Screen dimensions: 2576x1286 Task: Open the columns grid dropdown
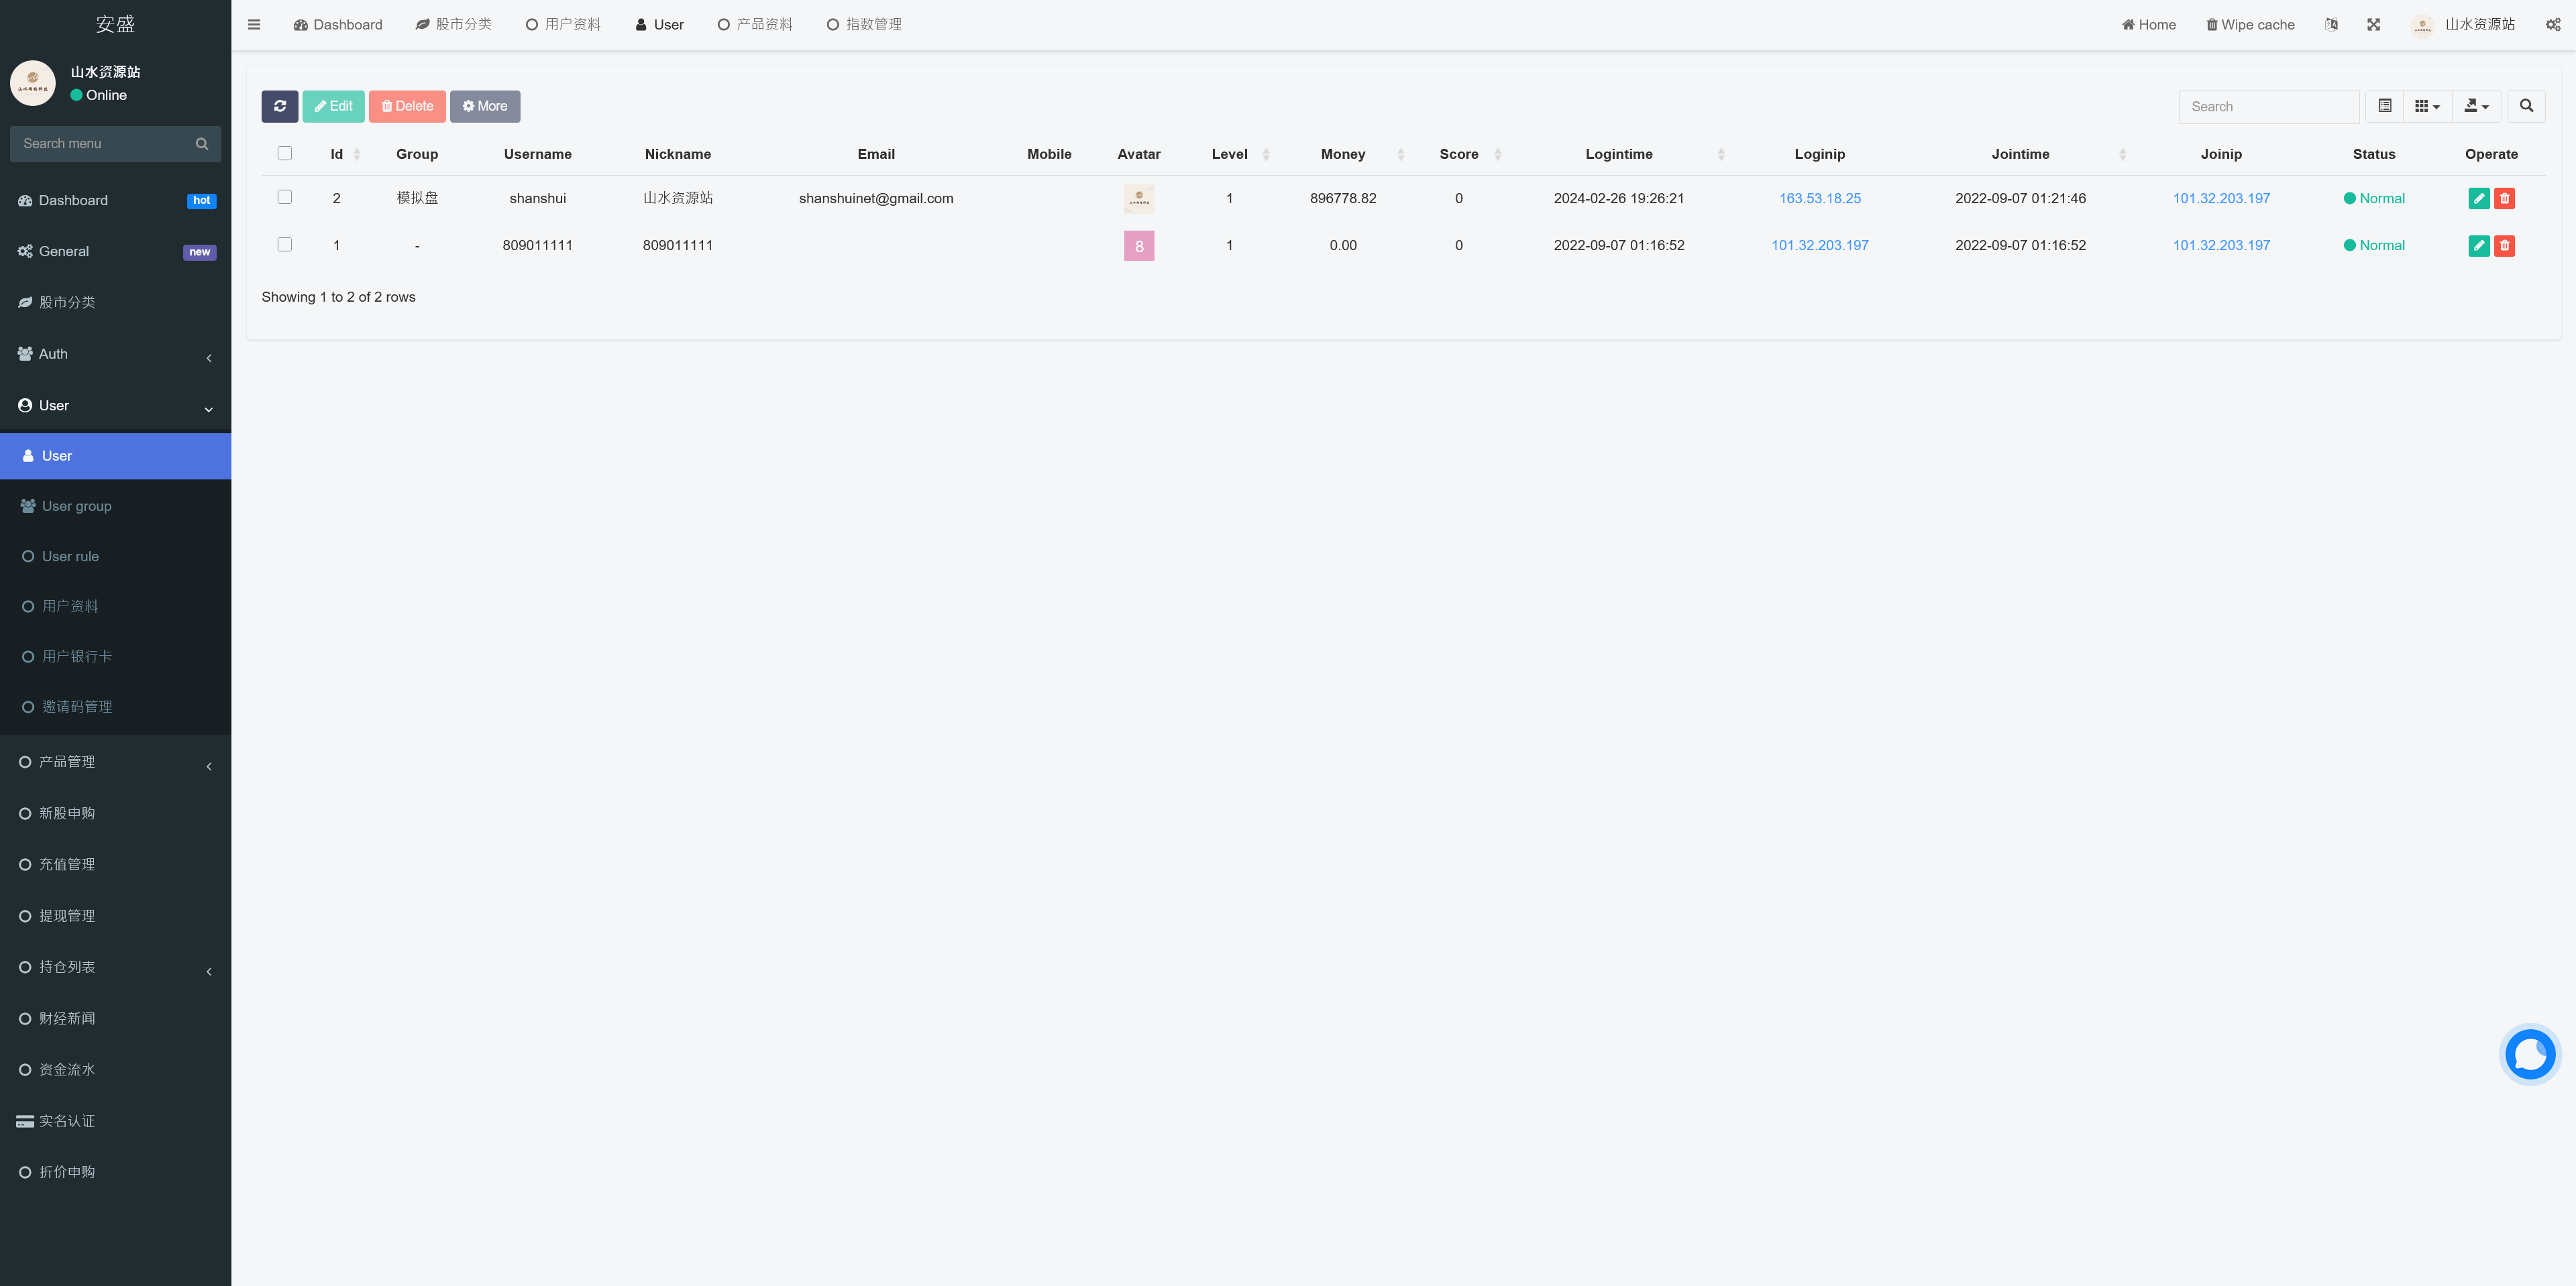click(x=2427, y=106)
